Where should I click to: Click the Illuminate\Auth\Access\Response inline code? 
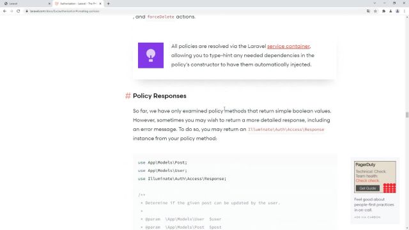(x=286, y=129)
